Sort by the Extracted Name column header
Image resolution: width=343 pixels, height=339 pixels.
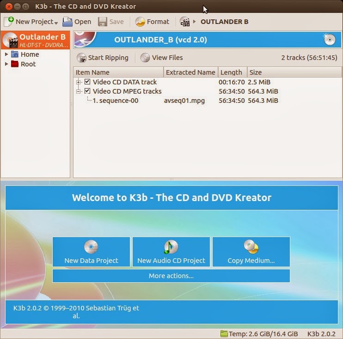(x=190, y=72)
